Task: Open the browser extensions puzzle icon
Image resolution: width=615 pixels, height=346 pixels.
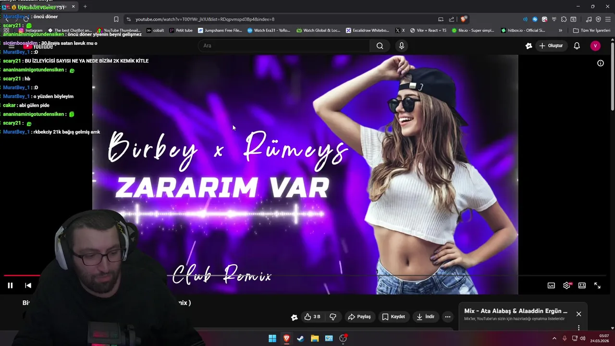Action: coord(564,19)
